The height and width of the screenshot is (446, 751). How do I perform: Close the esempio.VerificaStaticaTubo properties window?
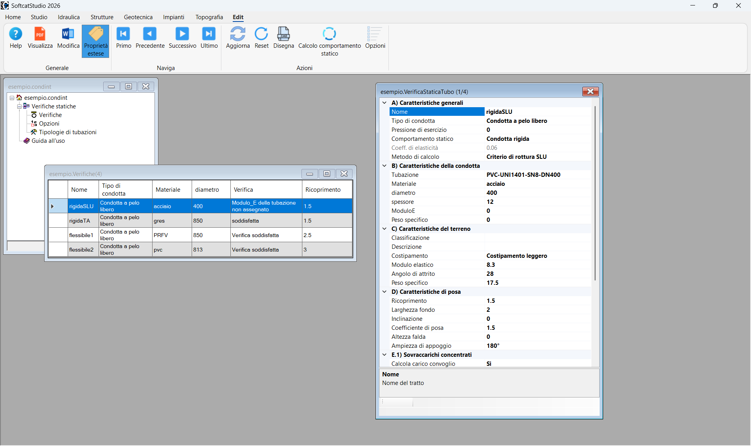point(591,92)
